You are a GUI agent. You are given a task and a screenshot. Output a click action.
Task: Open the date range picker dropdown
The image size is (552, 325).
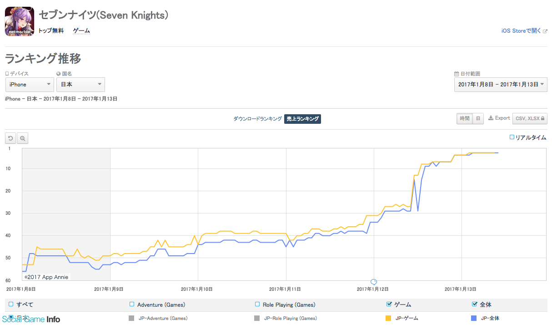(501, 85)
